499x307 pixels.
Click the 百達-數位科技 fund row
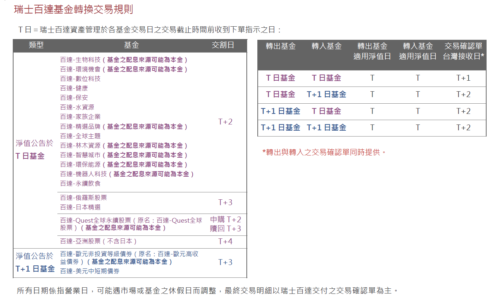tap(80, 79)
